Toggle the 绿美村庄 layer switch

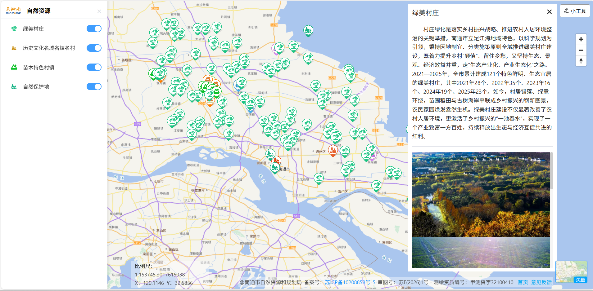94,29
